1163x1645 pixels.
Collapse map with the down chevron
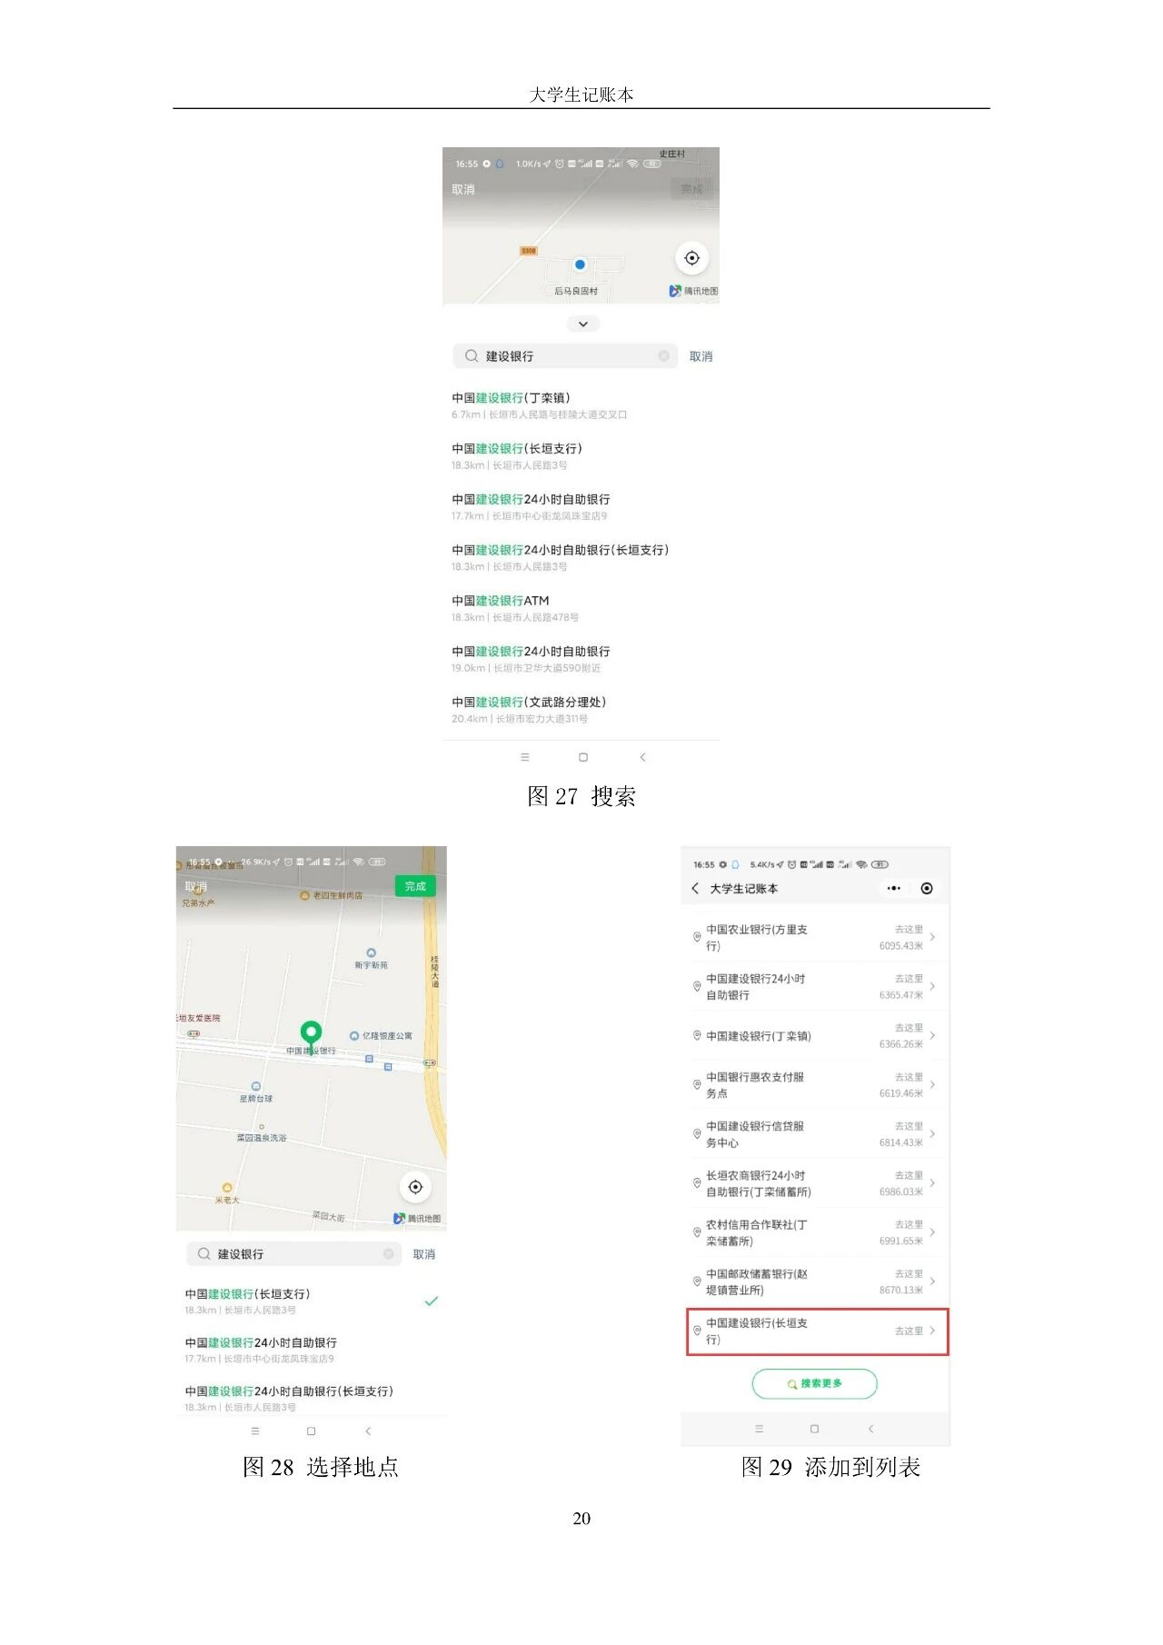tap(582, 324)
